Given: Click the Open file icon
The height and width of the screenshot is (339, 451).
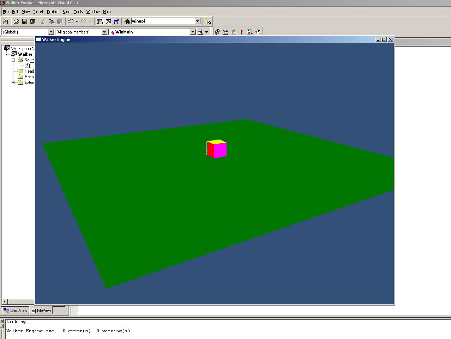Looking at the screenshot, I should pyautogui.click(x=16, y=21).
